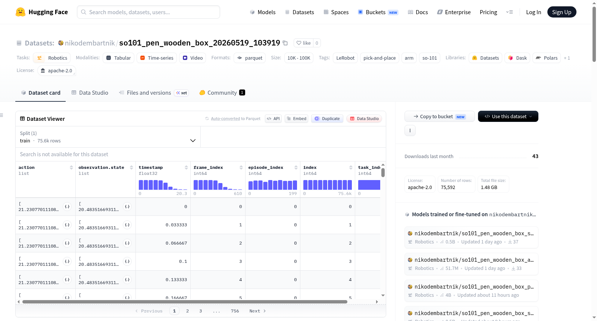Expand the action cell in timestamp 0.133333 row
597x321 pixels.
click(67, 280)
